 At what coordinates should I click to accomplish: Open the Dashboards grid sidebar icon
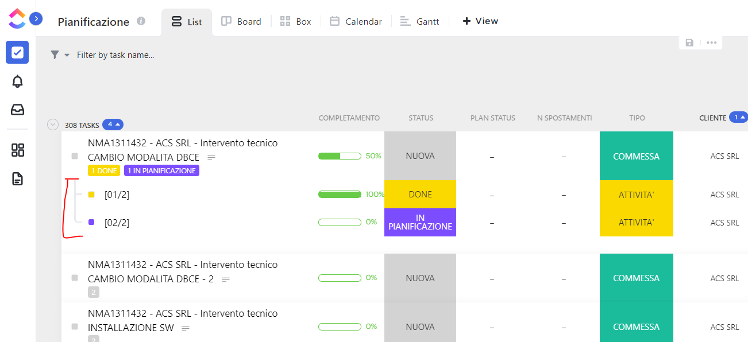[x=17, y=150]
